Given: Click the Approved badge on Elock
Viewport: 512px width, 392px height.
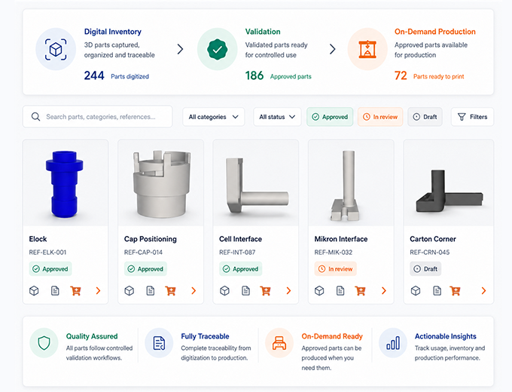Looking at the screenshot, I should (50, 268).
